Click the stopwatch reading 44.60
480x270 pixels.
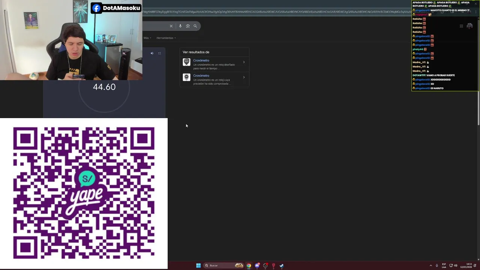pos(104,87)
